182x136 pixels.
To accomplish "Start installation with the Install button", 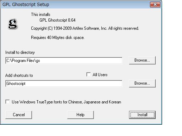I will 142,115.
